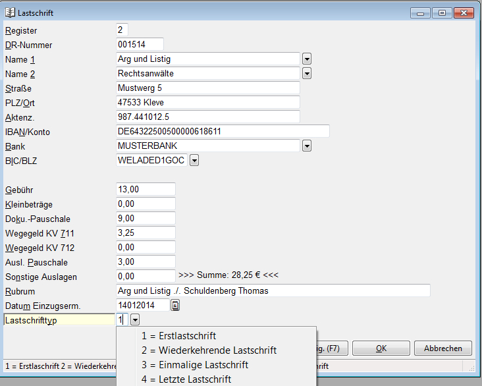
Task: Expand the Name 1 dropdown arrow
Action: coord(306,59)
